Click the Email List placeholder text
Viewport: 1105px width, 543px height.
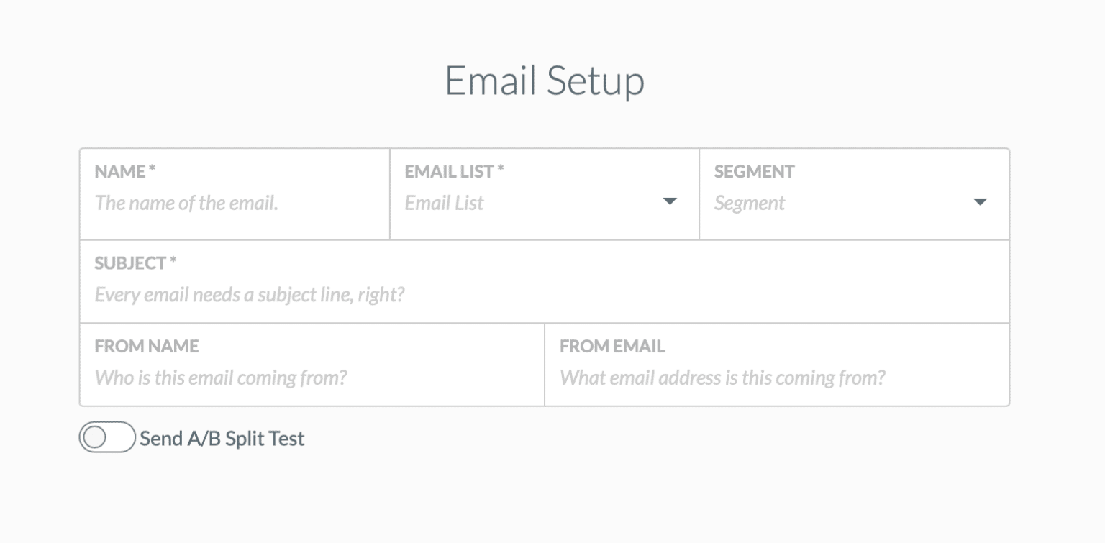coord(442,203)
